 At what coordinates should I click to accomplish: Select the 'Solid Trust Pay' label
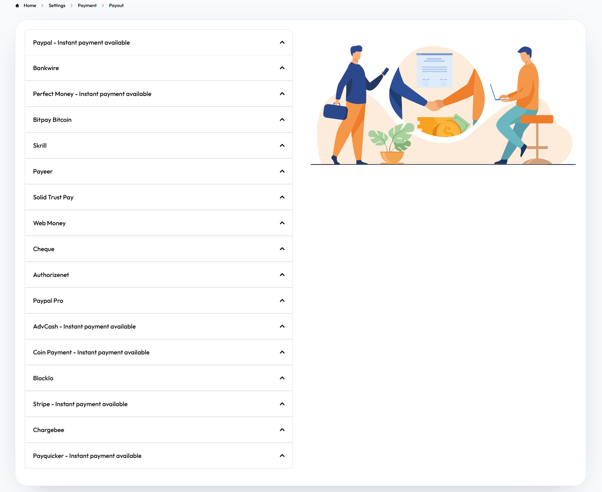point(53,197)
